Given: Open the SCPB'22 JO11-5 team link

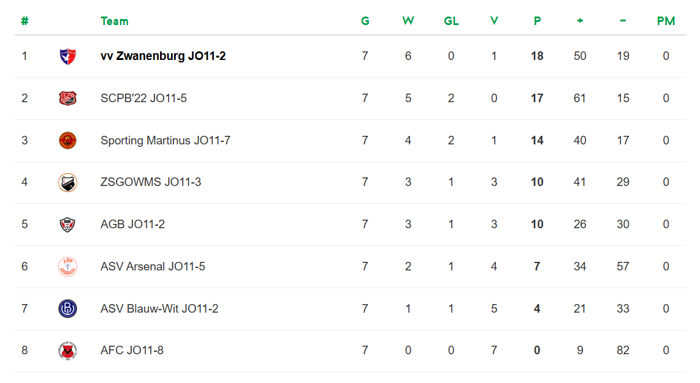Looking at the screenshot, I should point(143,99).
